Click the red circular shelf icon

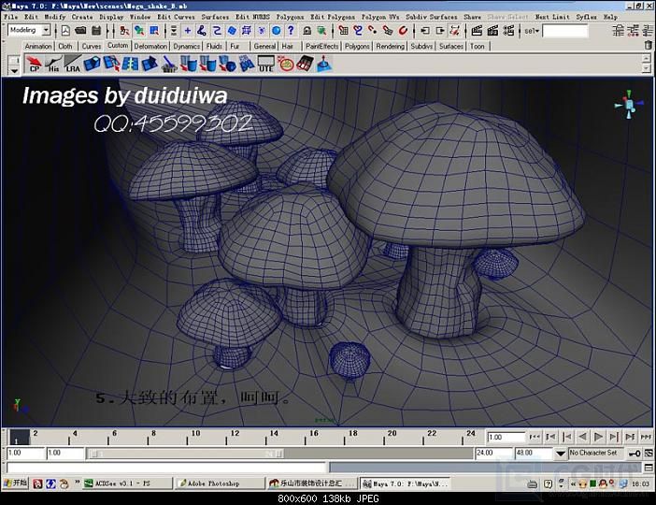tap(286, 65)
